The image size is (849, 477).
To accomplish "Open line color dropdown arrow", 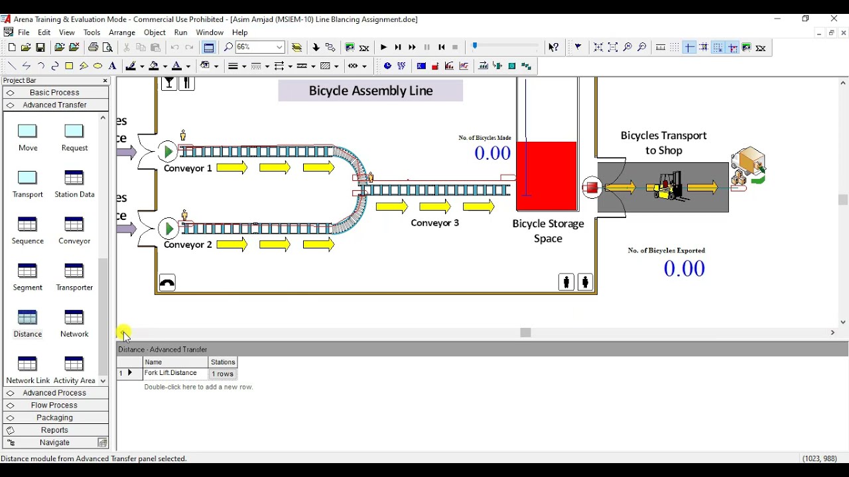I will coord(142,66).
